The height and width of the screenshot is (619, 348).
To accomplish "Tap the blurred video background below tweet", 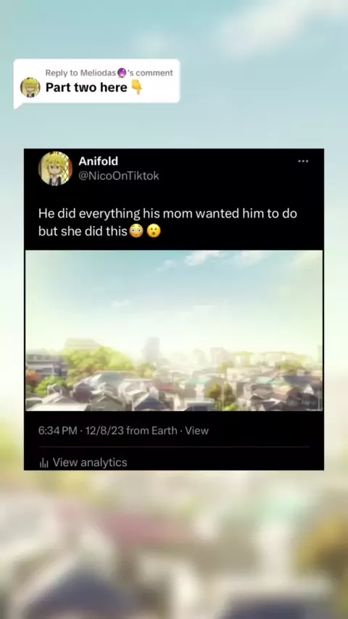I will [174, 545].
